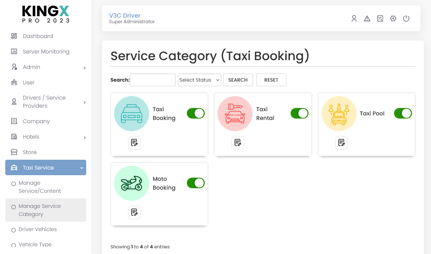This screenshot has height=254, width=431.
Task: Expand the Hotels menu chevron
Action: tap(84, 138)
